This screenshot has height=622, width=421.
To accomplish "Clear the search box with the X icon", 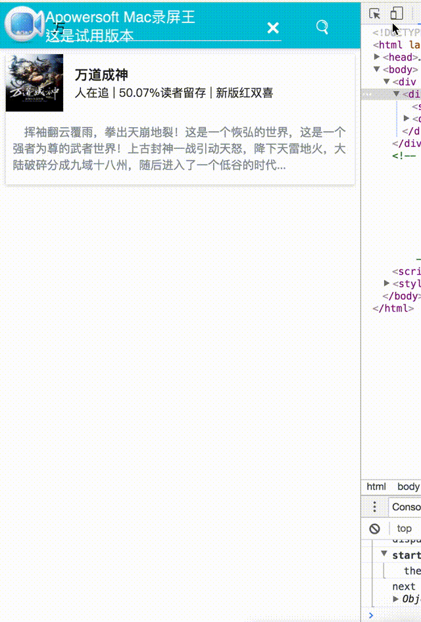I will point(273,28).
